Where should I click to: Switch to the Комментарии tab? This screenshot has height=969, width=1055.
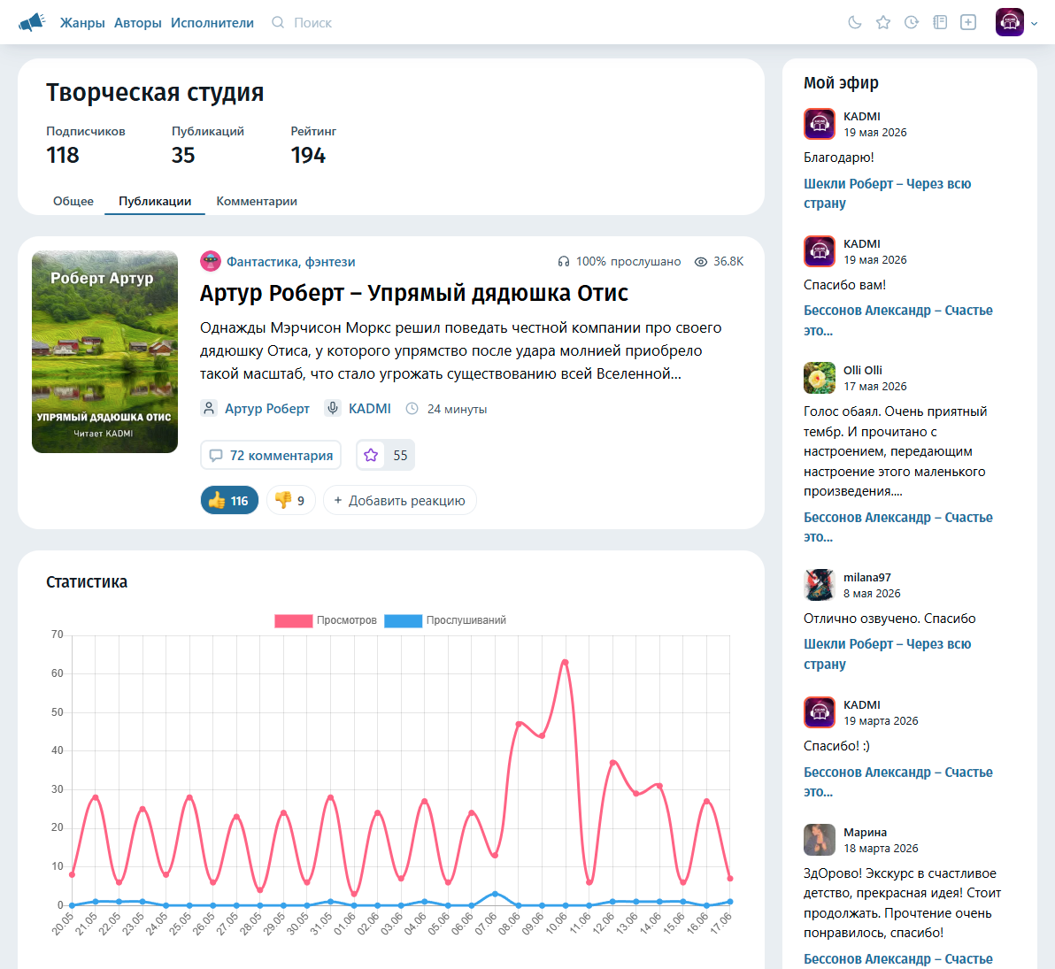pos(257,201)
